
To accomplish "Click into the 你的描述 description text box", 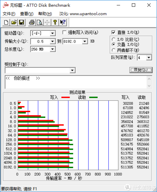I will [76, 82].
